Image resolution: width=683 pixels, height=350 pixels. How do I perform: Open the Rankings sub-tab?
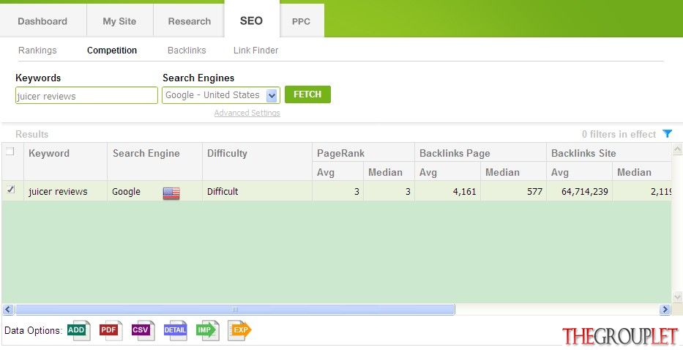(x=37, y=50)
